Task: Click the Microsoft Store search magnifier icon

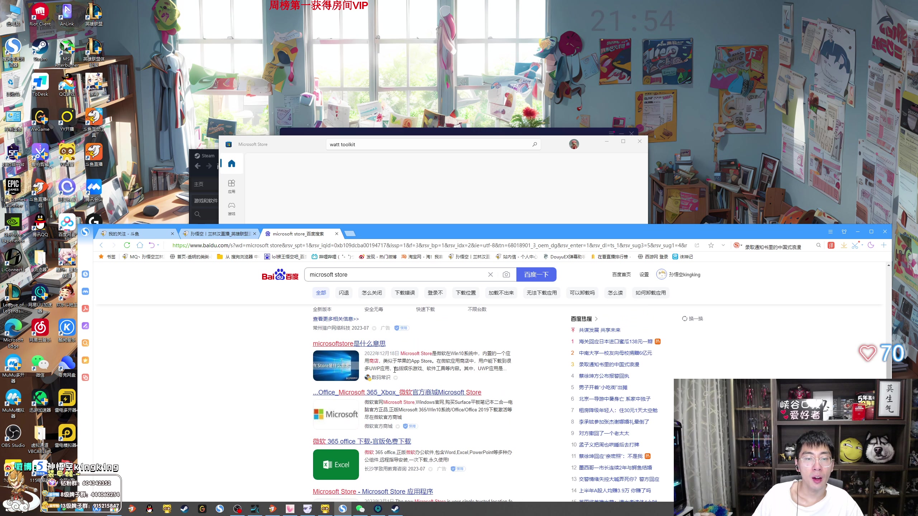Action: [535, 144]
